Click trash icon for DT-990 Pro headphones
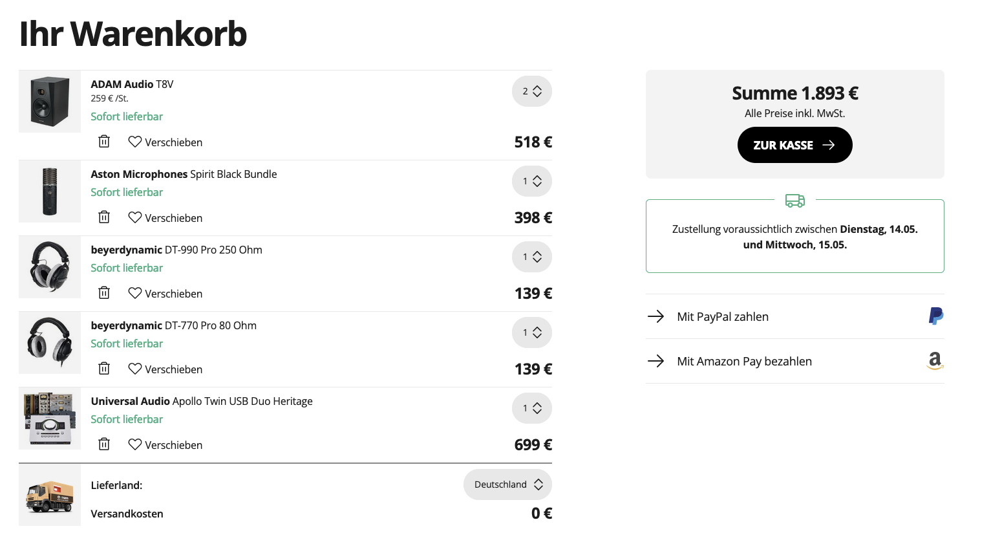Screen dimensions: 991x544 point(104,293)
